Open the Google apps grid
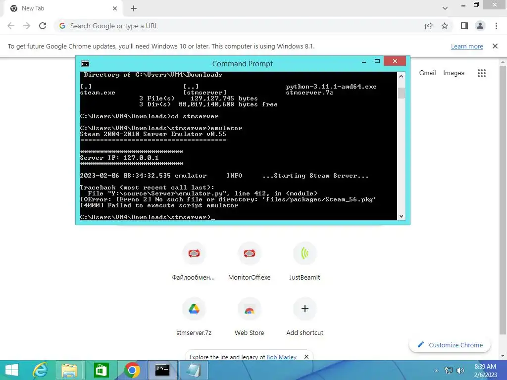The image size is (507, 380). (x=482, y=73)
